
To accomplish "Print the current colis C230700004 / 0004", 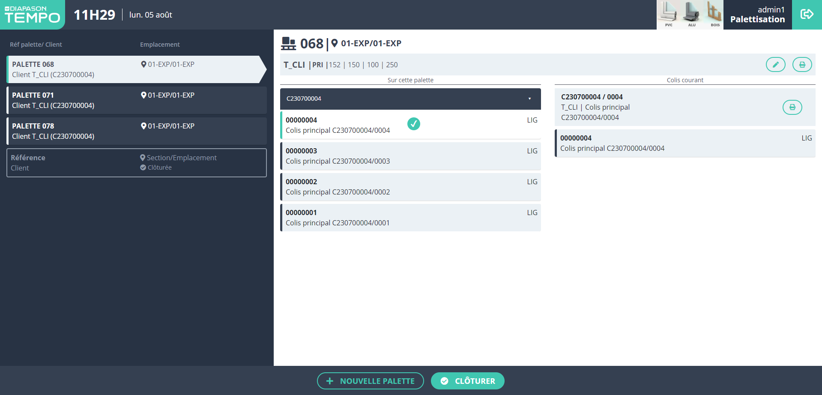I will [792, 107].
